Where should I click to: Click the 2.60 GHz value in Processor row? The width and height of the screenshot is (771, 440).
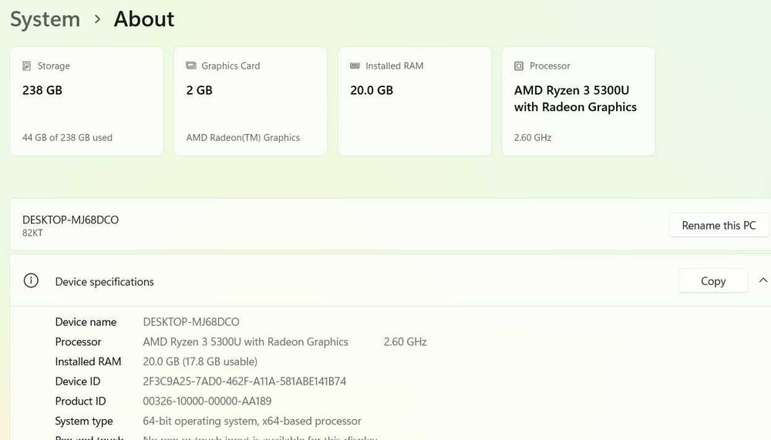point(406,341)
